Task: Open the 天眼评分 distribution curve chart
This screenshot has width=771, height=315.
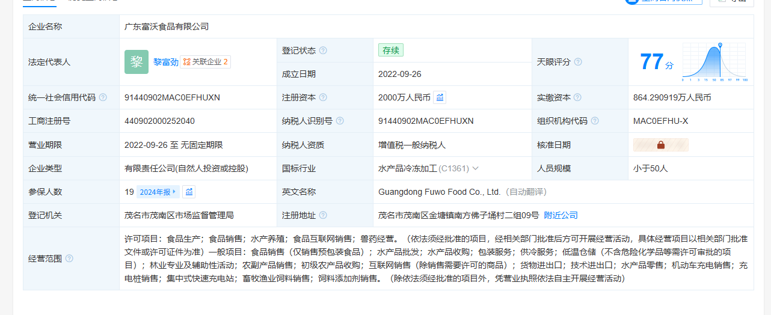Action: point(714,62)
